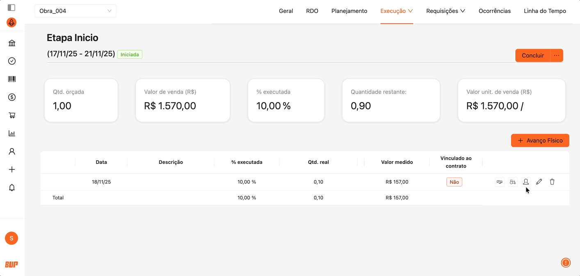Open the barcode icon in the sidebar
The image size is (580, 276).
click(x=12, y=79)
